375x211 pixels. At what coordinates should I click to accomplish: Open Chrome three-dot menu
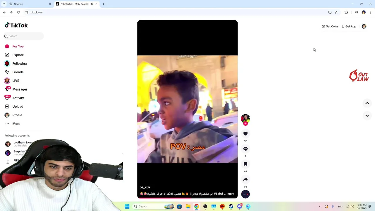[x=371, y=12]
